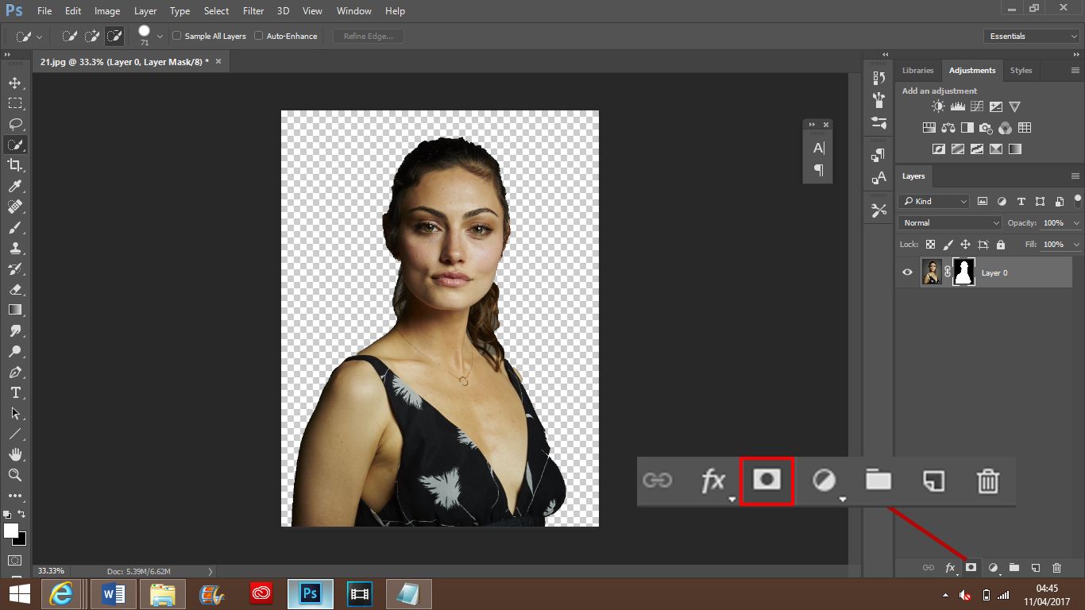Open the Normal blend mode dropdown
This screenshot has width=1085, height=610.
click(x=950, y=223)
